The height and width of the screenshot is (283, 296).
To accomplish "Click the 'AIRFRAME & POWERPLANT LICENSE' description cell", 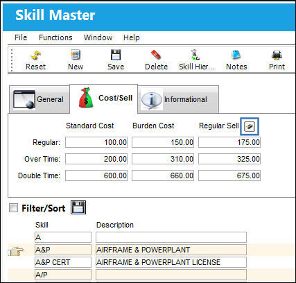I will pyautogui.click(x=171, y=262).
